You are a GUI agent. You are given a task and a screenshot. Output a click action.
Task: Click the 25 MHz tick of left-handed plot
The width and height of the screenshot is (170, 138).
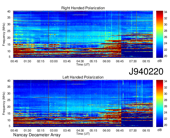pyautogui.click(x=9, y=100)
